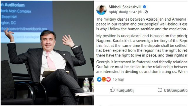Click the pink tie in the photo
This screenshot has width=188, height=106.
pos(51,61)
